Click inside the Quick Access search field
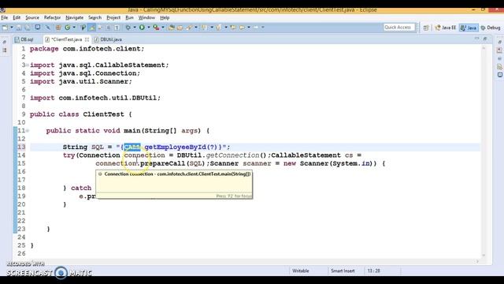Screen dimensions: 504x284 click(399, 28)
